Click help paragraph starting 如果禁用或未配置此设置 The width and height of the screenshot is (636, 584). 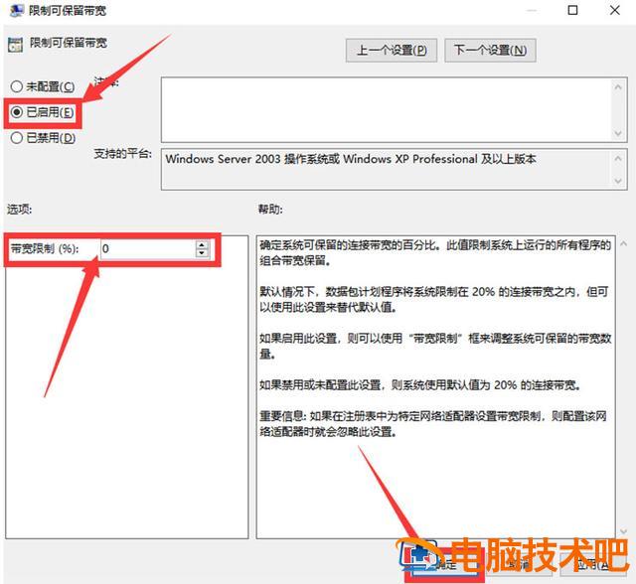coord(420,384)
